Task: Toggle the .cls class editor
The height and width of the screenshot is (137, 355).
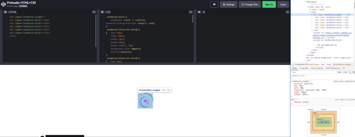Action: [x=345, y=72]
